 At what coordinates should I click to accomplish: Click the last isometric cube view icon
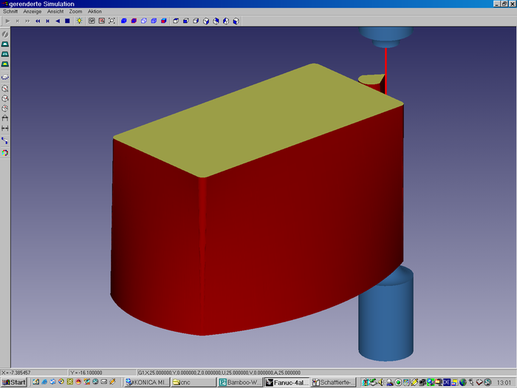236,21
